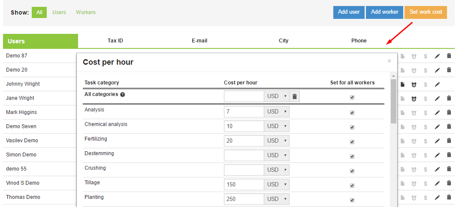Toggle Set for all workers for Analysis
The image size is (465, 207).
(x=352, y=113)
